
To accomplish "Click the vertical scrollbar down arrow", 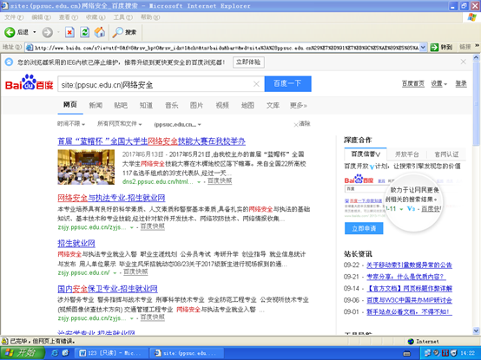I will point(477,331).
